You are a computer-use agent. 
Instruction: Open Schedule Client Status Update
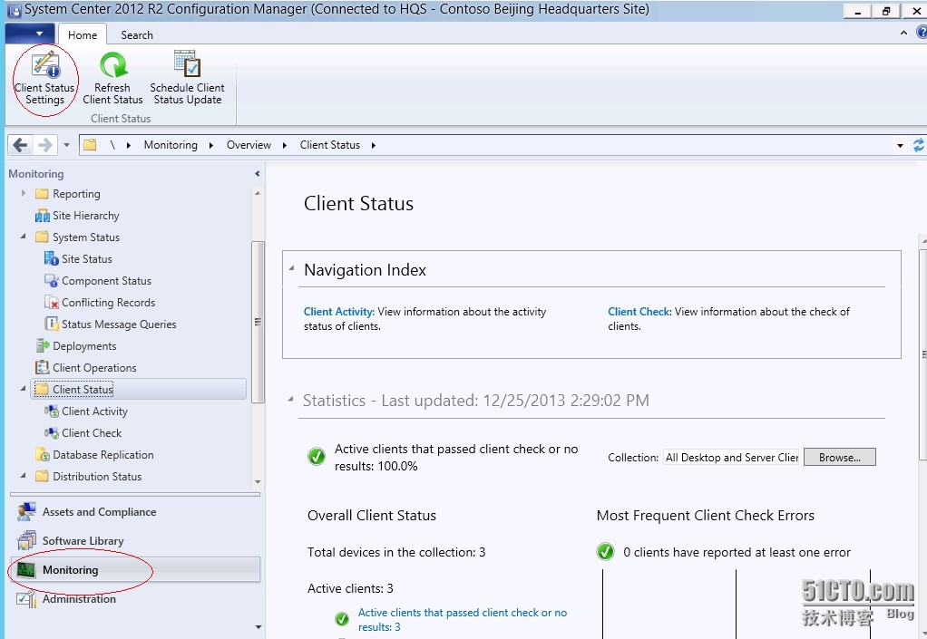pos(188,79)
